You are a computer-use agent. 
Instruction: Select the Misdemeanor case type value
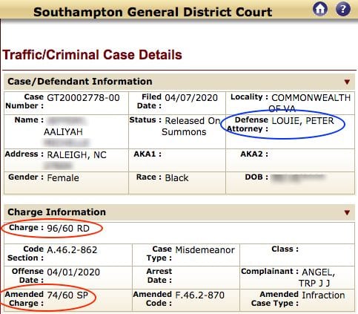205,250
